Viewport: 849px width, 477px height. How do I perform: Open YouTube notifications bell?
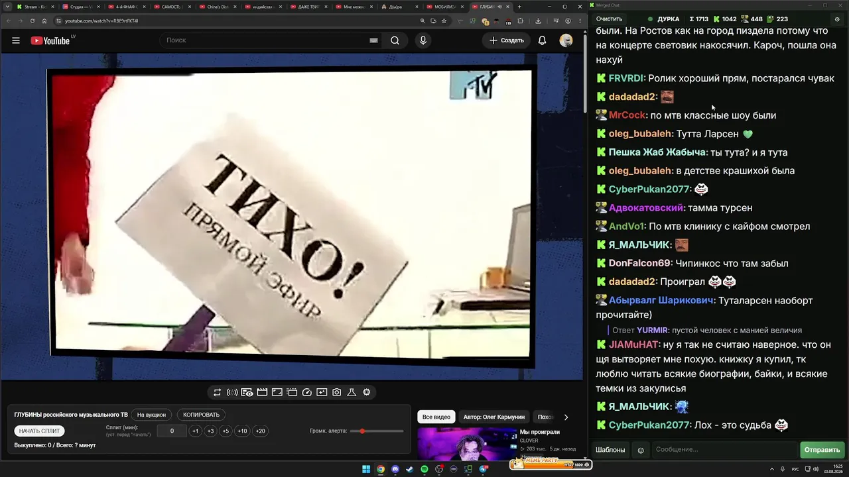click(542, 40)
